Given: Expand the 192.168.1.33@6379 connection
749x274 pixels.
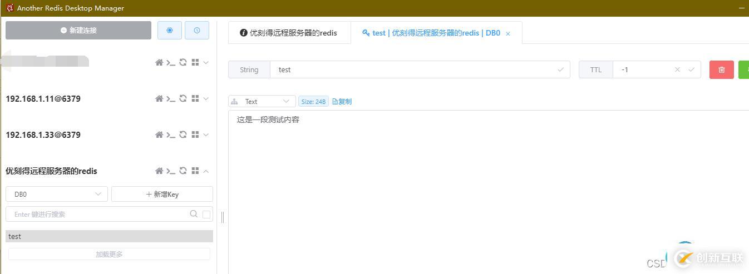Looking at the screenshot, I should pos(206,134).
